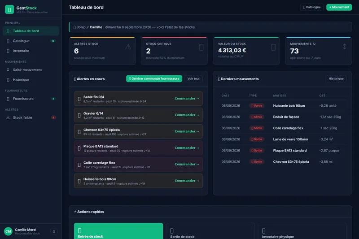Select Enduit de façade in movements table
The image size is (359, 239).
tap(286, 117)
